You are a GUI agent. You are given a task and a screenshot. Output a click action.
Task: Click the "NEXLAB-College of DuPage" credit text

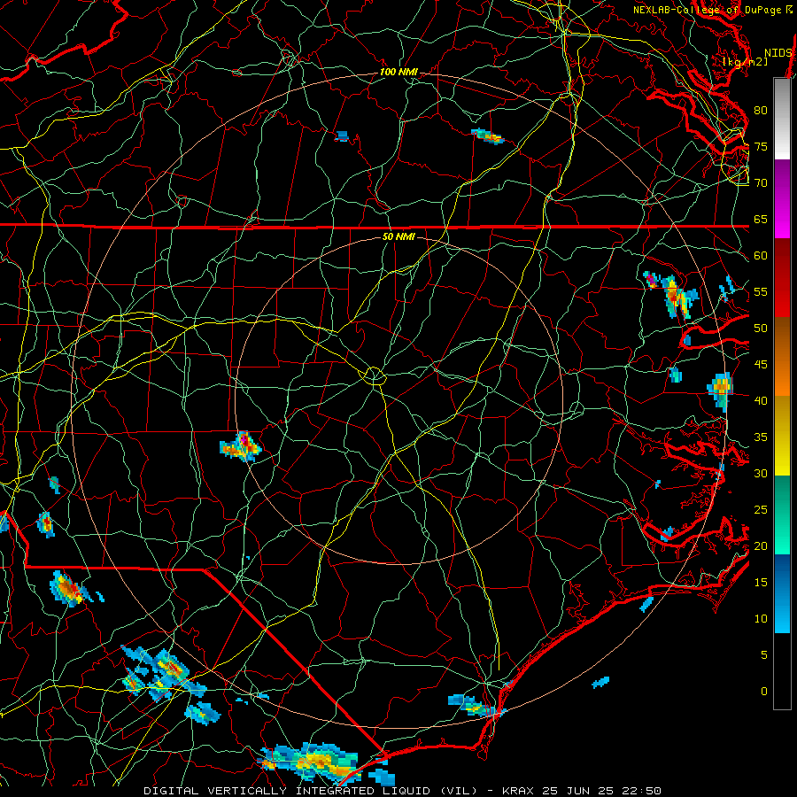tap(708, 10)
